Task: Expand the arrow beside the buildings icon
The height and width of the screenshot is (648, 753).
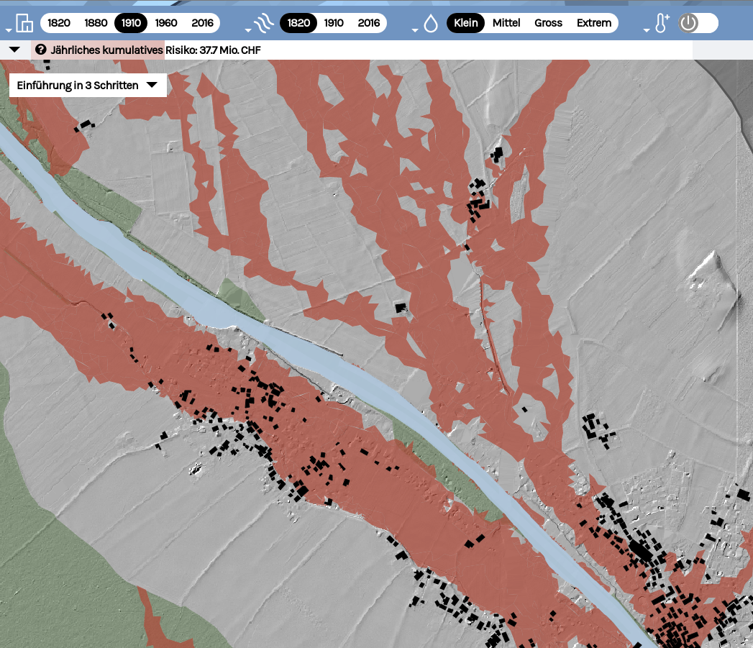Action: click(9, 30)
